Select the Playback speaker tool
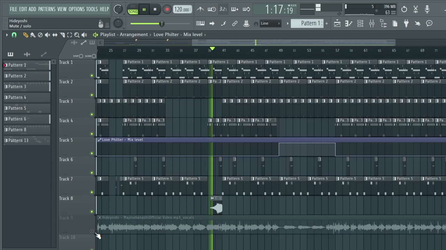The width and height of the screenshot is (446, 250). tap(84, 35)
